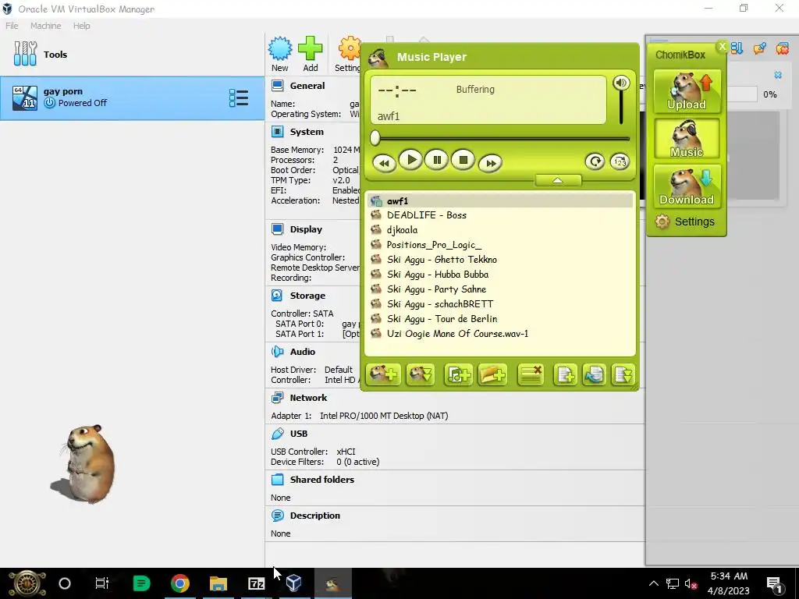This screenshot has width=799, height=599.
Task: Open VirtualBox File menu
Action: (x=12, y=26)
